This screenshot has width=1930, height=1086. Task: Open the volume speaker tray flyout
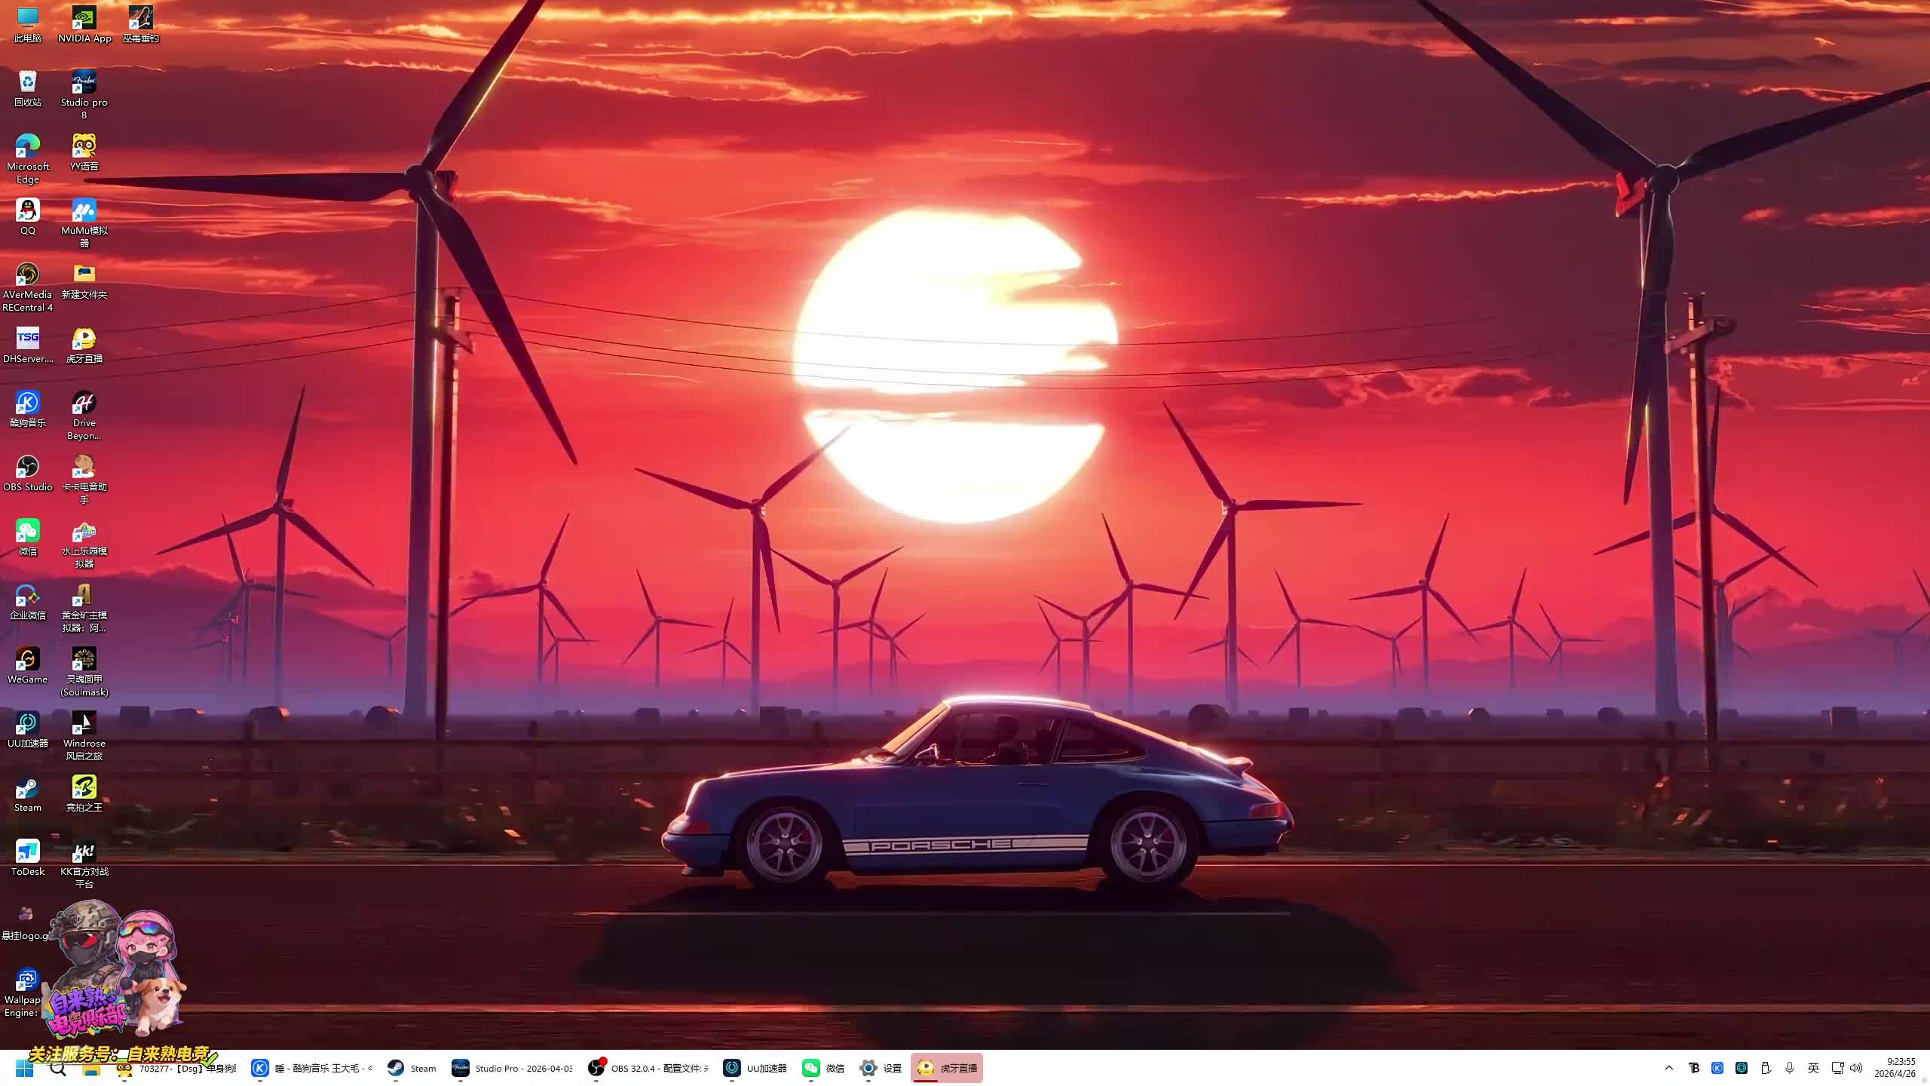(1856, 1068)
